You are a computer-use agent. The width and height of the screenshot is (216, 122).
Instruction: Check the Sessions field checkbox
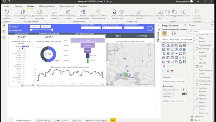point(194,106)
